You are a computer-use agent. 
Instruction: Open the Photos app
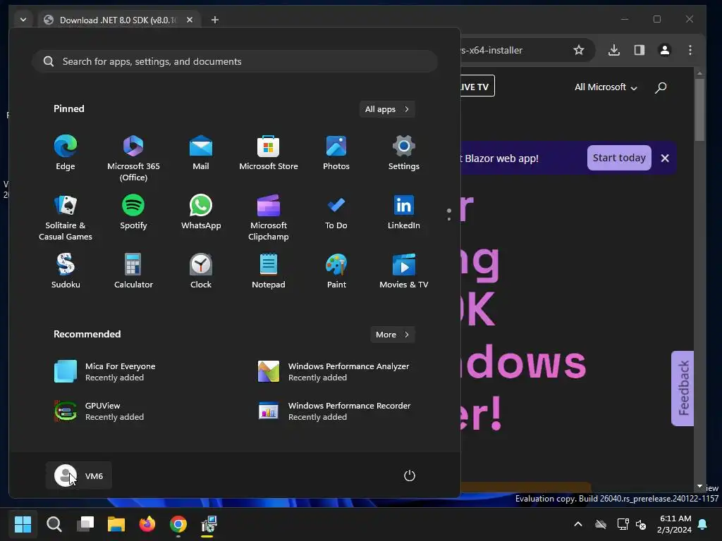tap(336, 153)
